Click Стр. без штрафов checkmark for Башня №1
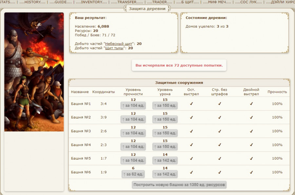 coord(219,104)
